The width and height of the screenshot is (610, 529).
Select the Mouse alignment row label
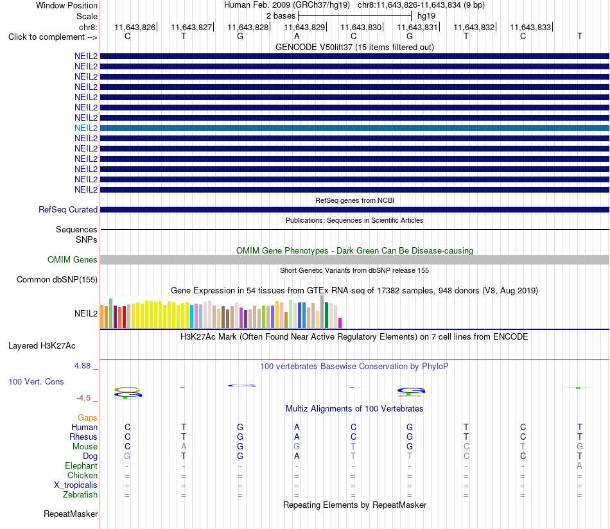pyautogui.click(x=85, y=447)
